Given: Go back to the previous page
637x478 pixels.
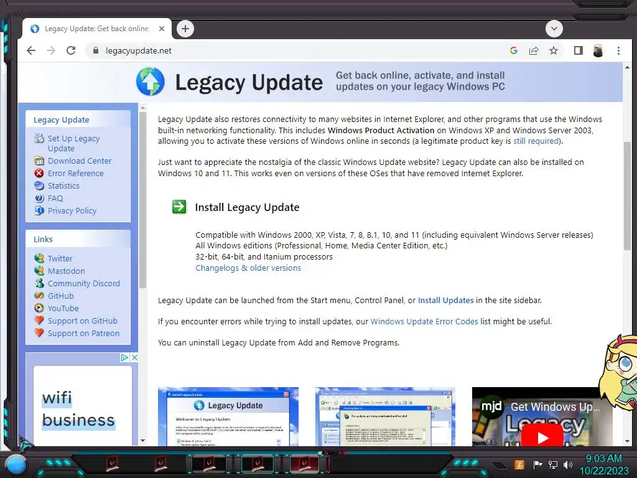Looking at the screenshot, I should (x=31, y=50).
